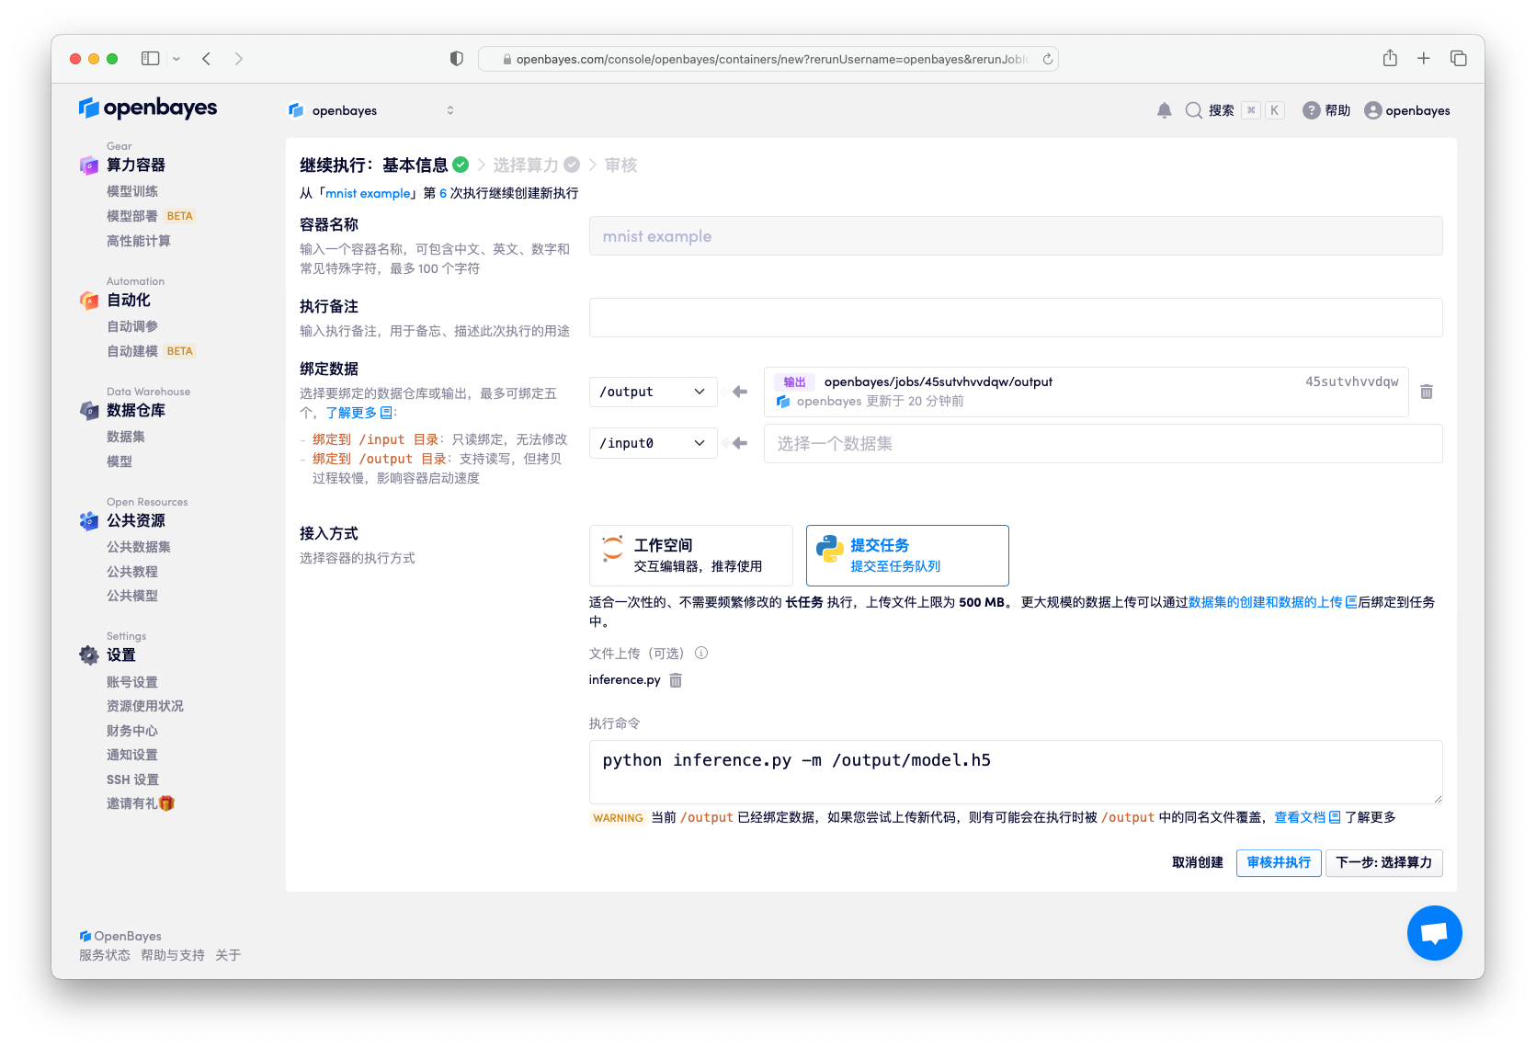Viewport: 1536px width, 1047px height.
Task: Select the 提交任务 access mode
Action: click(906, 555)
